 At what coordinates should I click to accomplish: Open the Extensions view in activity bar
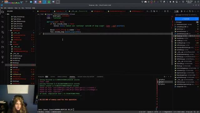2,32
